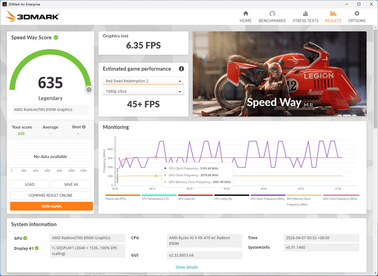Click the SystemInfo version v5.91.1460
This screenshot has height=276, width=378.
(x=321, y=247)
